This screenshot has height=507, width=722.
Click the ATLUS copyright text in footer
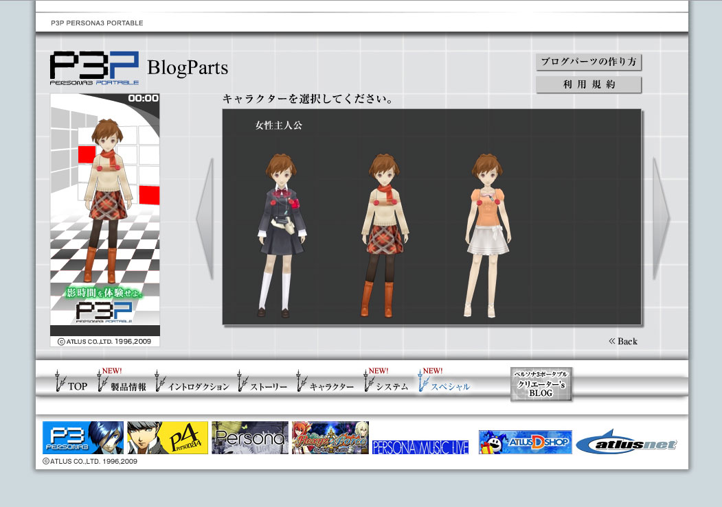pos(90,461)
